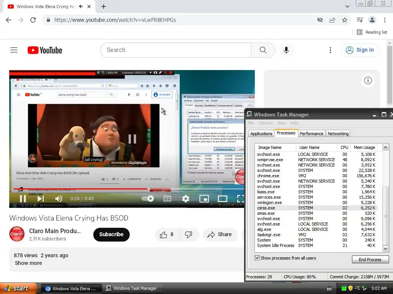This screenshot has width=393, height=294.
Task: Pause the video with the pause button
Action: coord(23,199)
